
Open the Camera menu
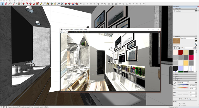11,1
